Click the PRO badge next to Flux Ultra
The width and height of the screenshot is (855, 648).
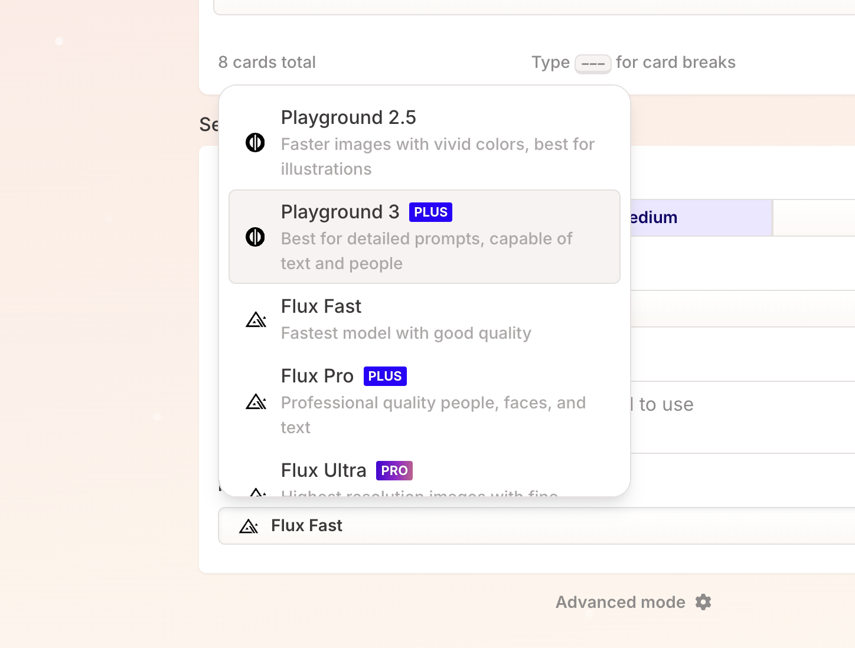pos(394,471)
